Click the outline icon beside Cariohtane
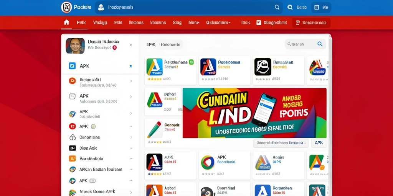This screenshot has width=393, height=196. coord(72,137)
